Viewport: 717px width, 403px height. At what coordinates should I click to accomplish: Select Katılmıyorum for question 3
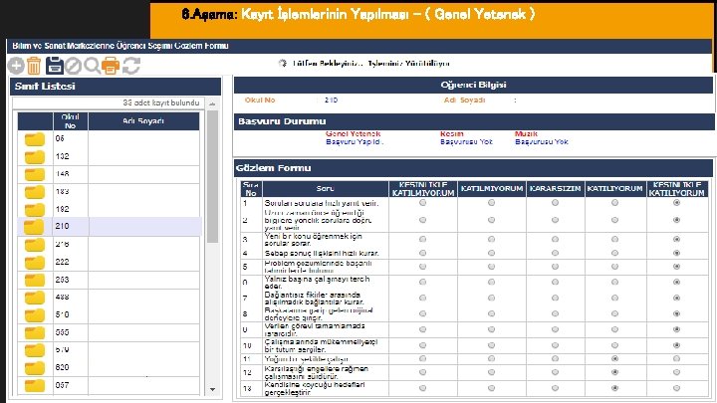(491, 239)
